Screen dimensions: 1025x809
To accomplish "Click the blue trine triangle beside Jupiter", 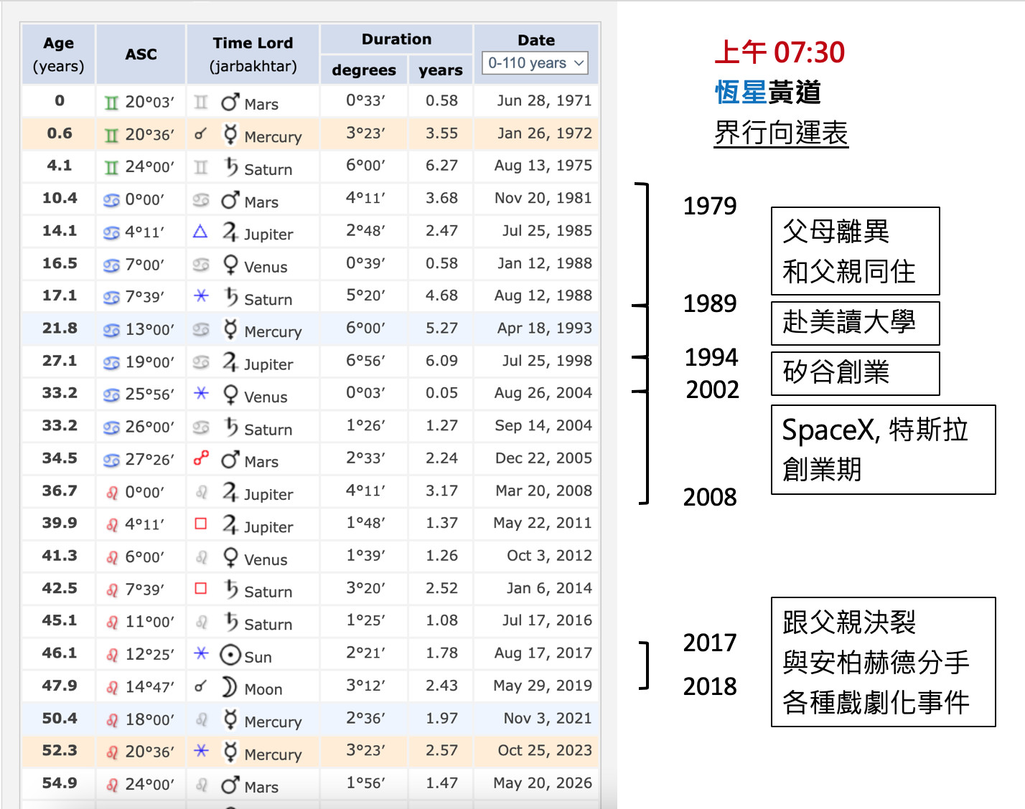I will click(201, 231).
